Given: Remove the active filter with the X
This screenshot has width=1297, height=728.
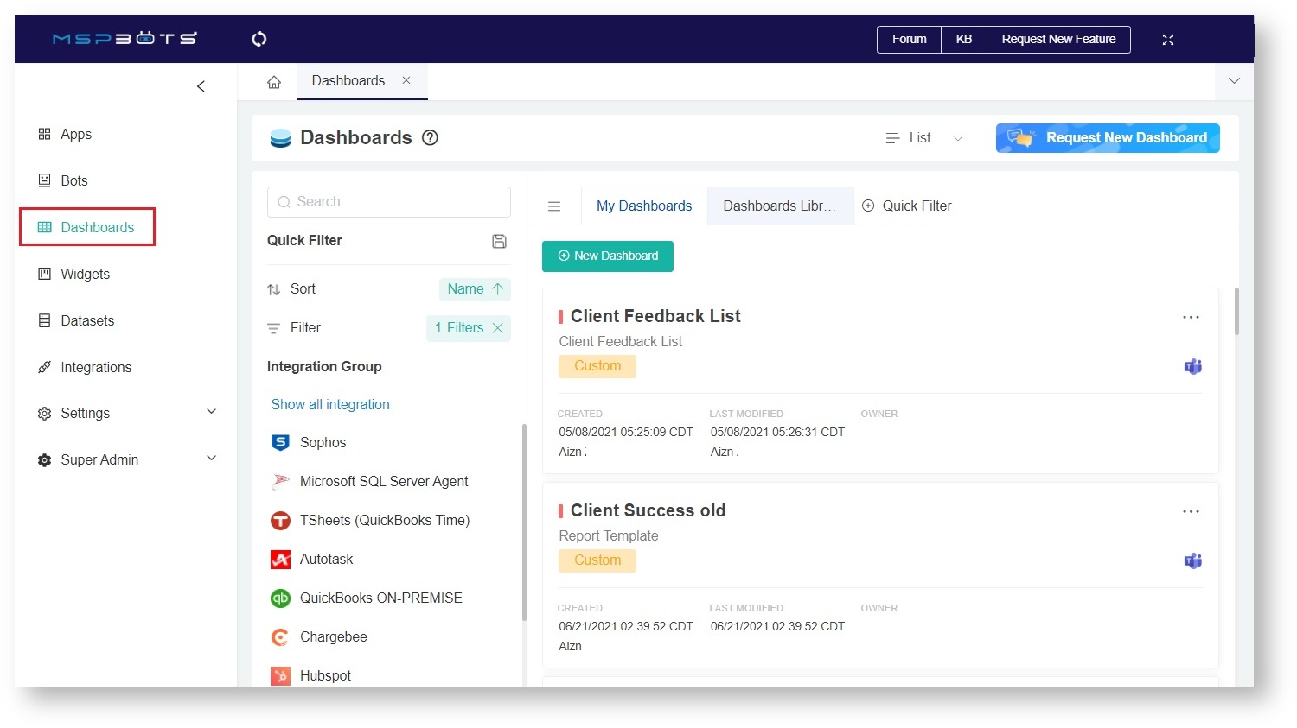Looking at the screenshot, I should tap(497, 328).
